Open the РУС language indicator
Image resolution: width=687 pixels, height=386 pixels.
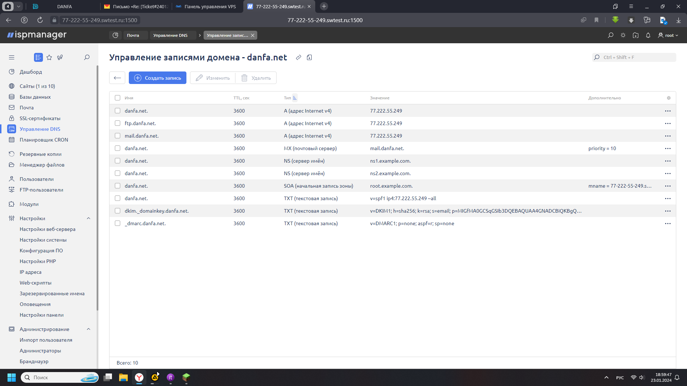click(620, 378)
